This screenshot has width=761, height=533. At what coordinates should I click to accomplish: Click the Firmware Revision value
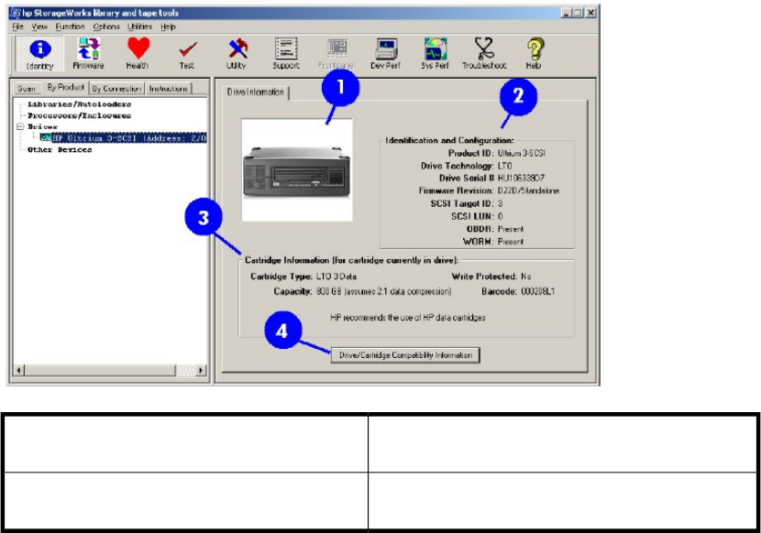tap(528, 190)
